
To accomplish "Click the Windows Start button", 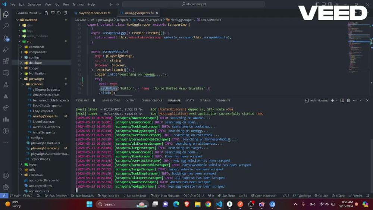I will tap(90, 204).
